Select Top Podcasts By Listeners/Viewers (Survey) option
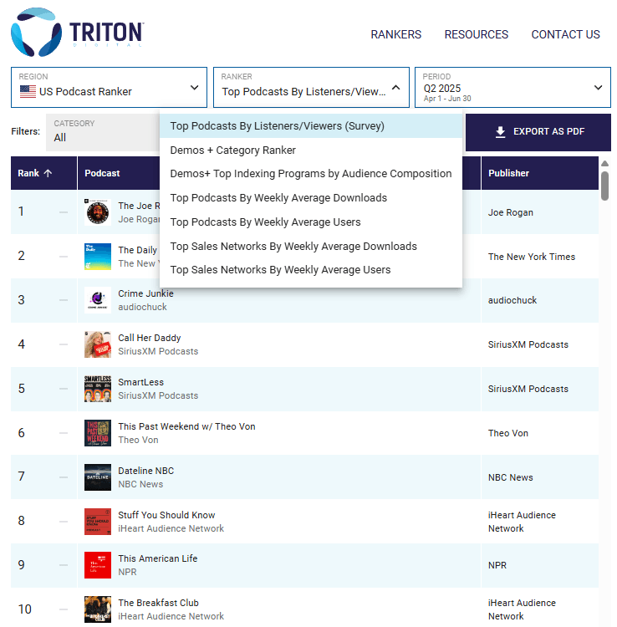The width and height of the screenshot is (617, 627). 311,126
